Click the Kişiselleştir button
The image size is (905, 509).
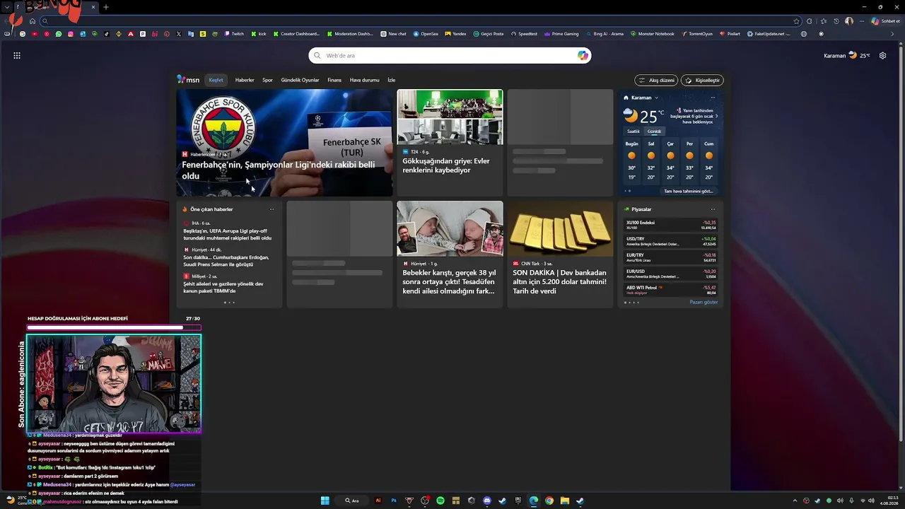pyautogui.click(x=702, y=81)
